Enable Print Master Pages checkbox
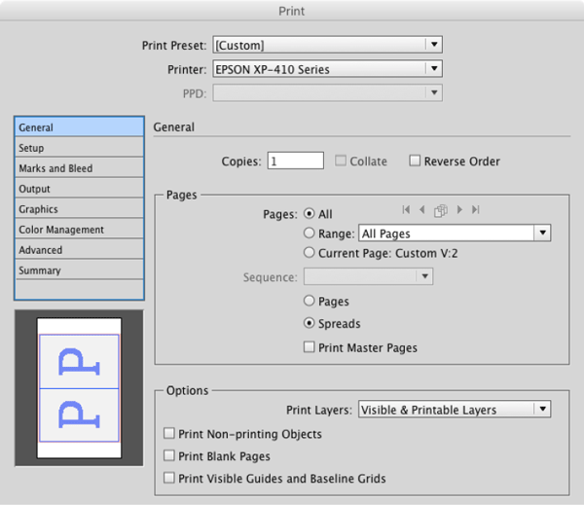Viewport: 584px width, 505px height. click(x=309, y=347)
